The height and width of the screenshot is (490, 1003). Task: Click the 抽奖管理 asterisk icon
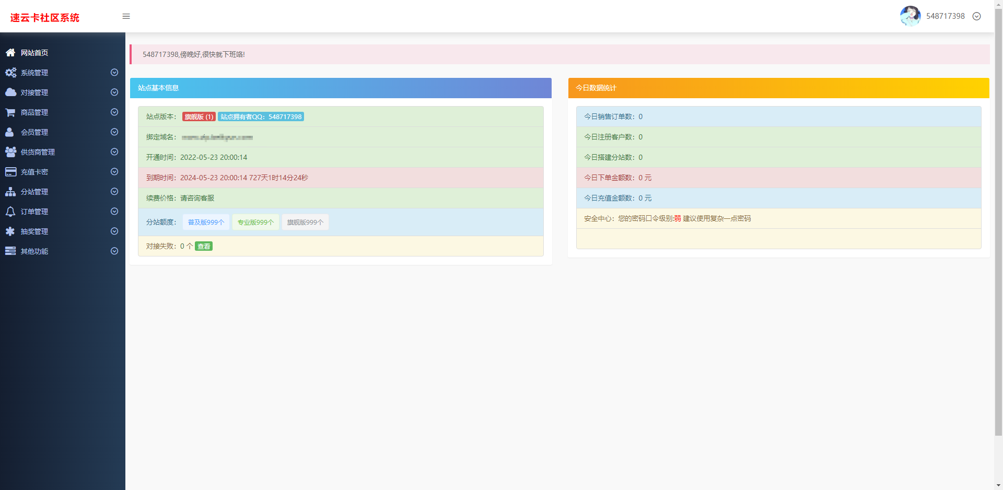tap(10, 231)
